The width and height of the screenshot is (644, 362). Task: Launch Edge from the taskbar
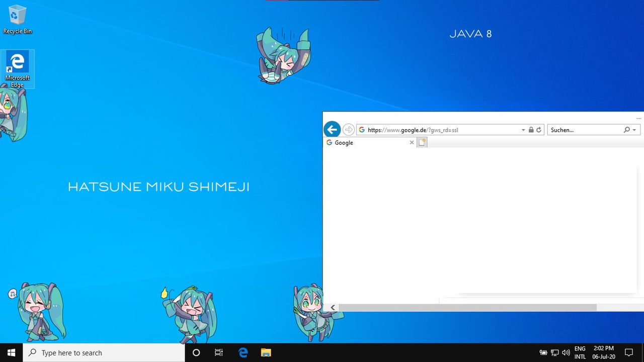243,352
